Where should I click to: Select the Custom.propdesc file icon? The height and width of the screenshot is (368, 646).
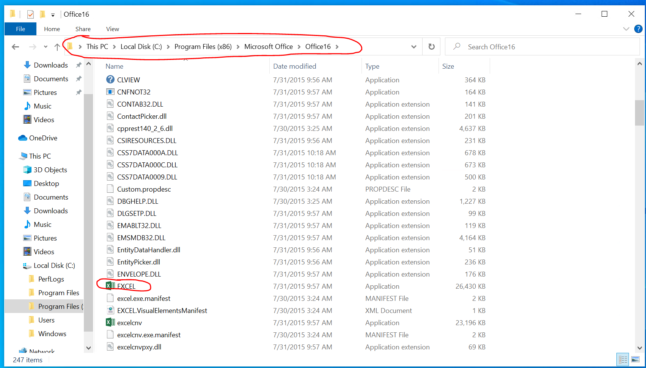pos(110,189)
